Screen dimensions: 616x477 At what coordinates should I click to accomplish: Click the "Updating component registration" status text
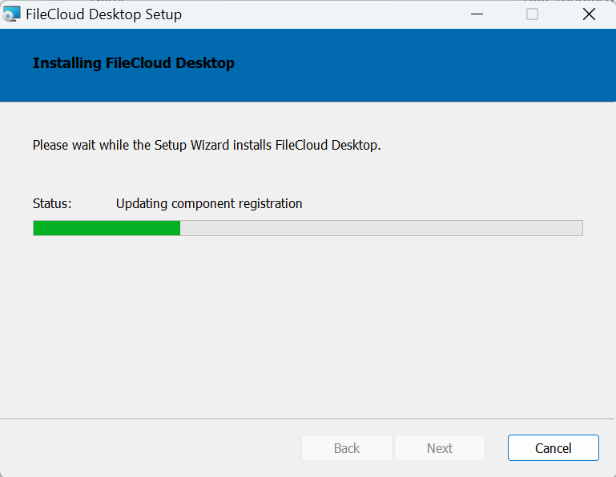pyautogui.click(x=209, y=203)
